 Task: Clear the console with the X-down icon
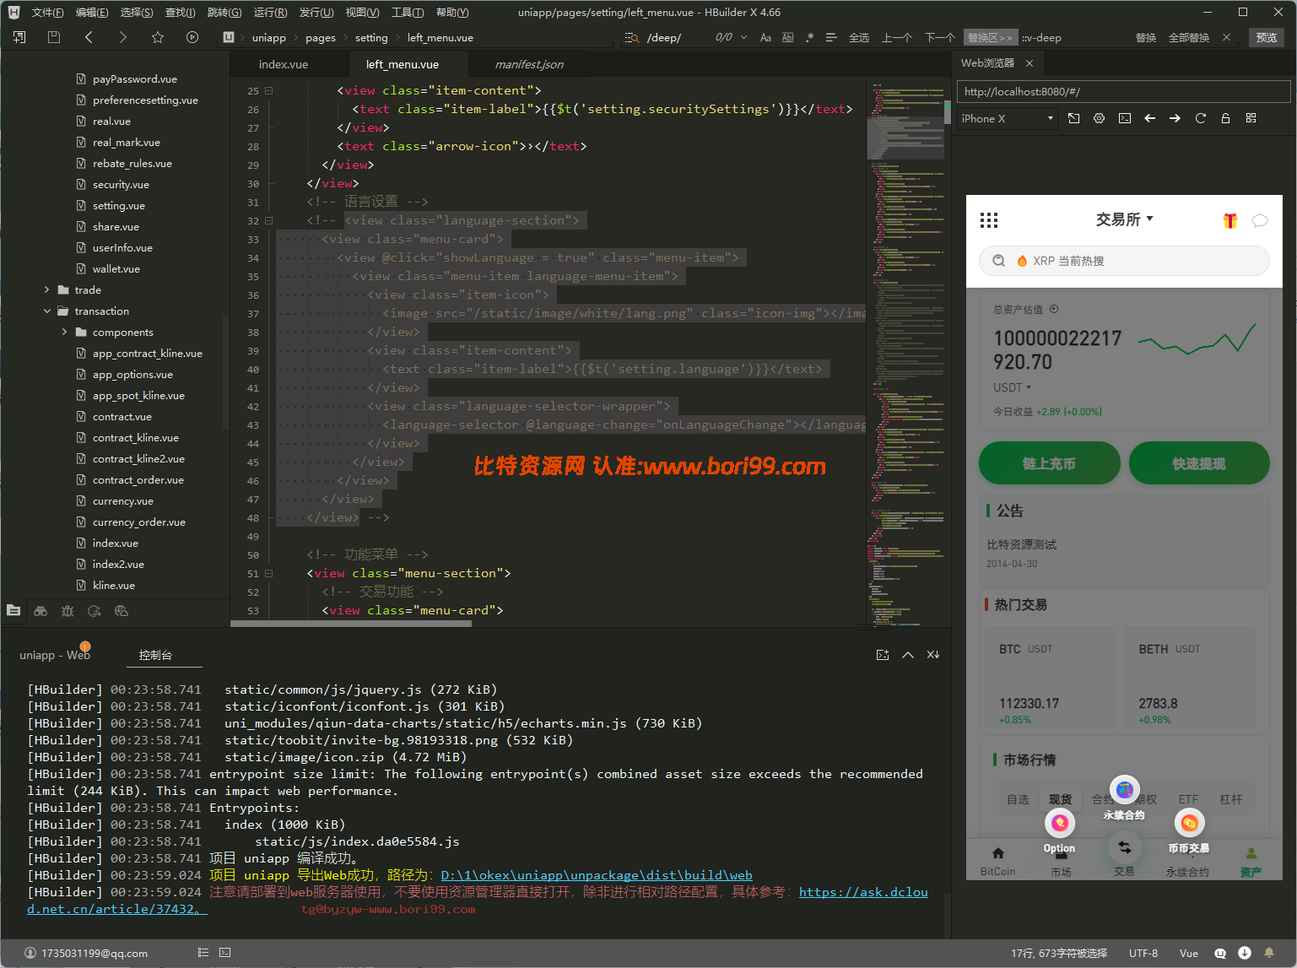click(x=933, y=655)
